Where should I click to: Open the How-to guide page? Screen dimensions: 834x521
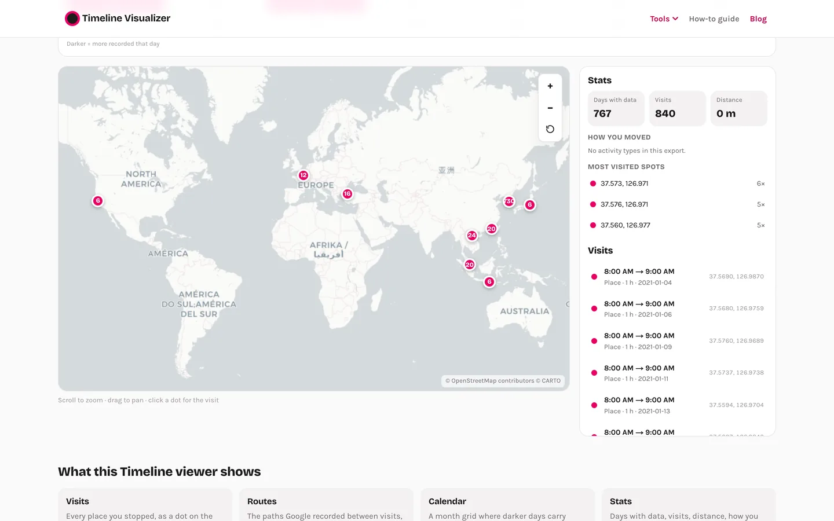click(714, 19)
